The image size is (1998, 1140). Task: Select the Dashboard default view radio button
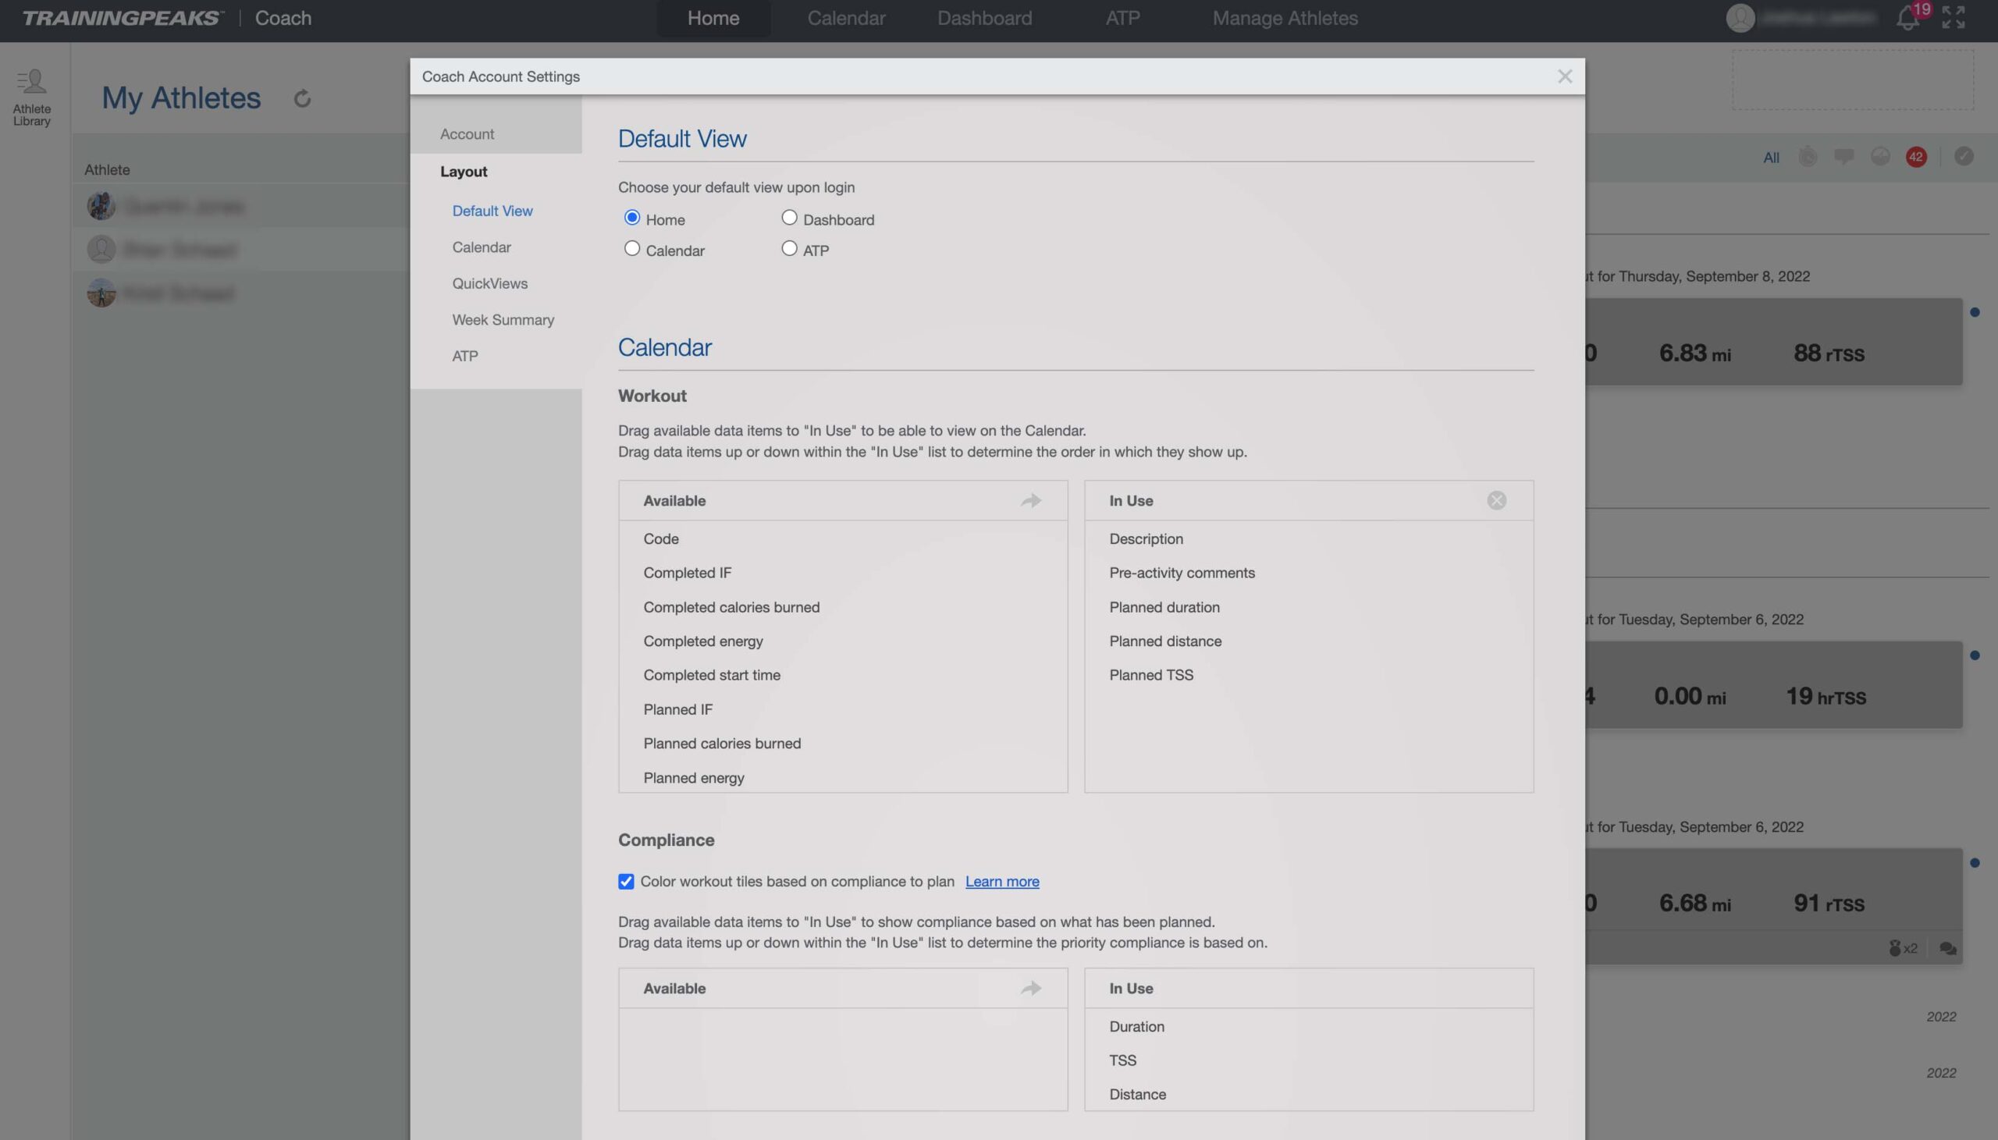coord(787,219)
